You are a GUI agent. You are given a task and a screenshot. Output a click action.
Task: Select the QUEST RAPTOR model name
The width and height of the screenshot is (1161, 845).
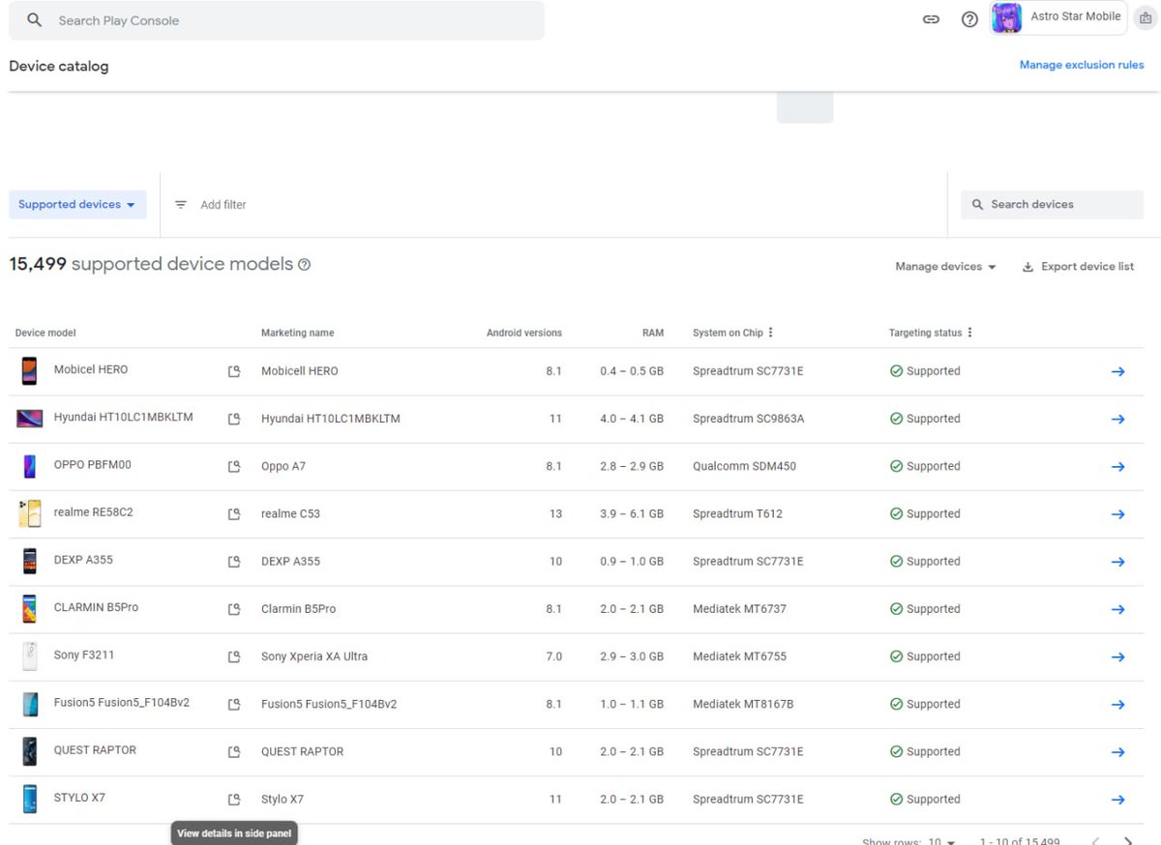95,750
